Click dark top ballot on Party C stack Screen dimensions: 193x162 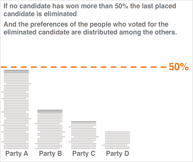(x=84, y=122)
